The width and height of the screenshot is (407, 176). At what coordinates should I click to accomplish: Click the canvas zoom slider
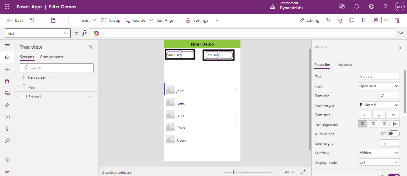click(247, 172)
